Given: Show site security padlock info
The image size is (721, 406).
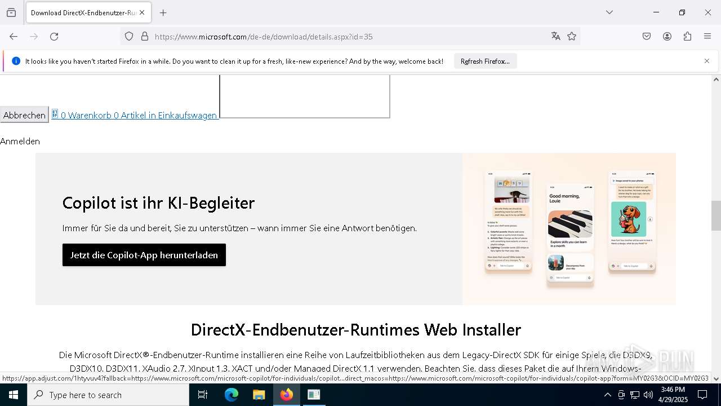Looking at the screenshot, I should tap(145, 37).
